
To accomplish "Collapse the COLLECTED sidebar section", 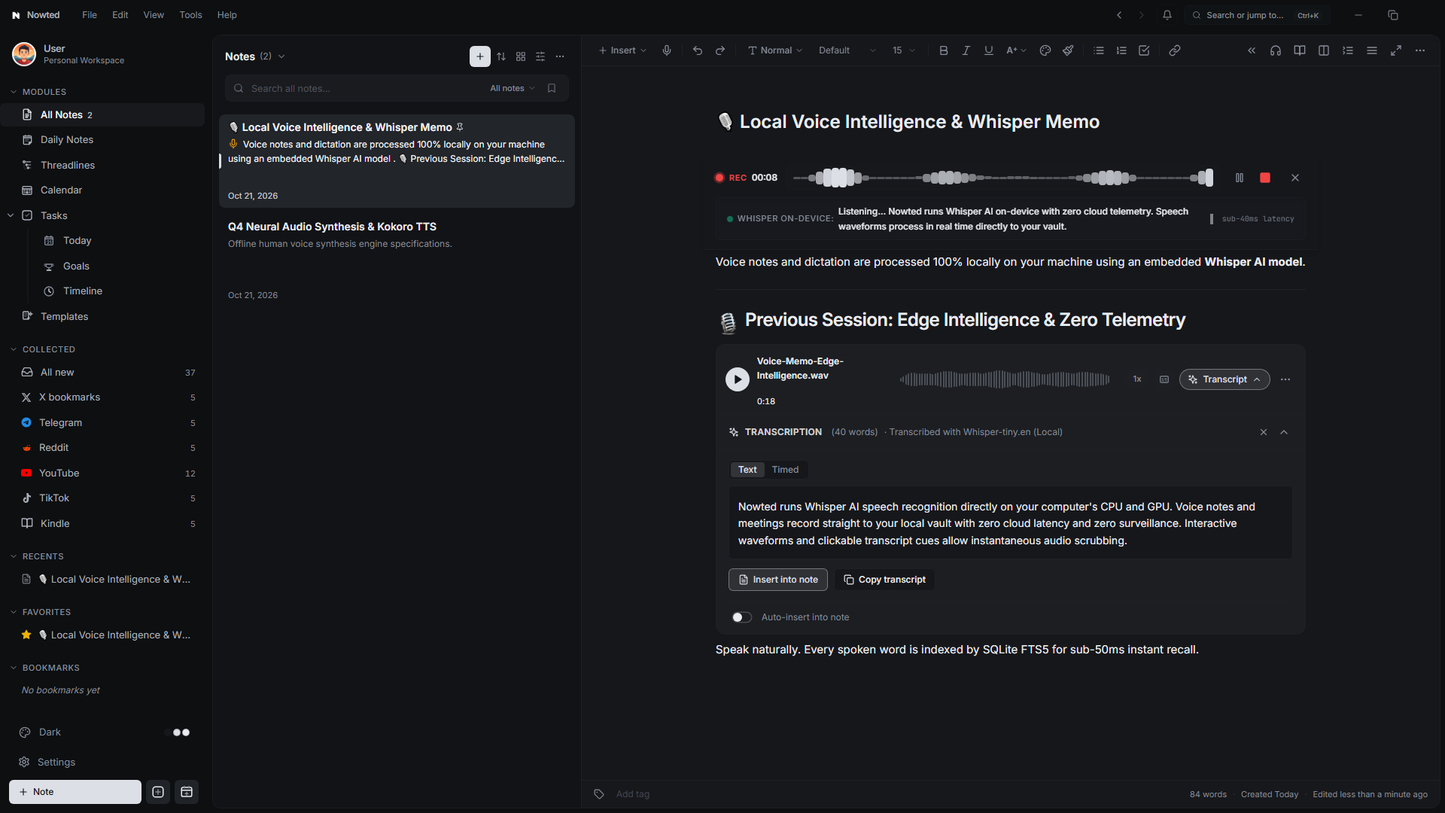I will tap(14, 349).
